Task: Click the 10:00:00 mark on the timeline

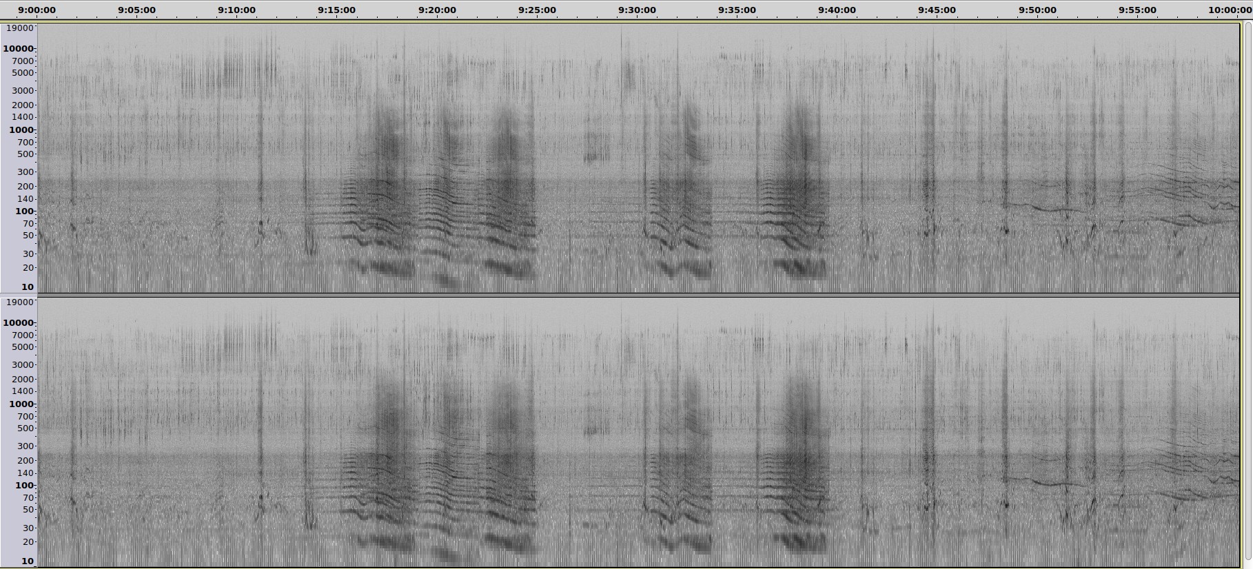Action: [x=1230, y=10]
